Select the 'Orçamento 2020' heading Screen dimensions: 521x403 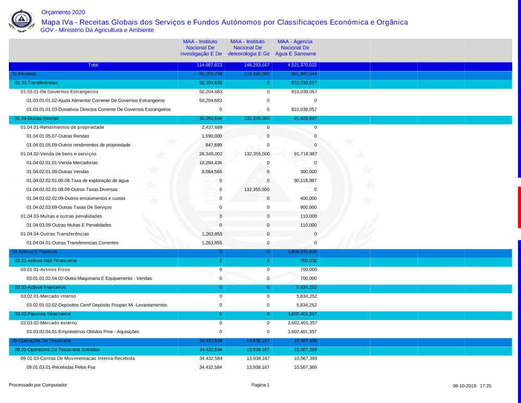(63, 13)
